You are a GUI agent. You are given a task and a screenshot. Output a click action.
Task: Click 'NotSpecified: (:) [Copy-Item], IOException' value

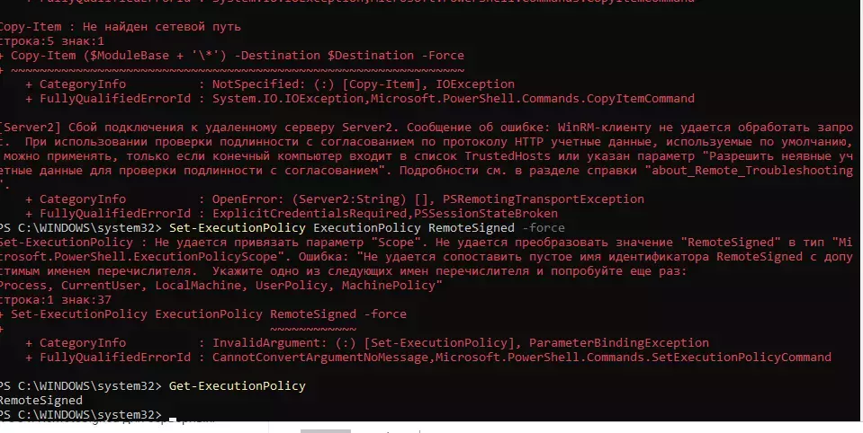364,84
